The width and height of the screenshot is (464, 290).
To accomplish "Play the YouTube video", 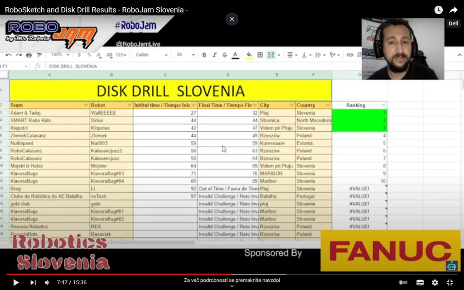I will (16, 283).
